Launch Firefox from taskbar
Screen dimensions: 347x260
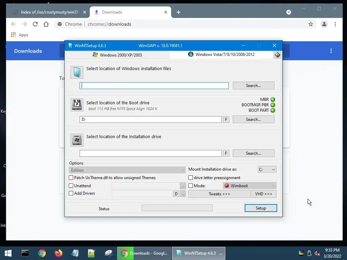tap(59, 253)
